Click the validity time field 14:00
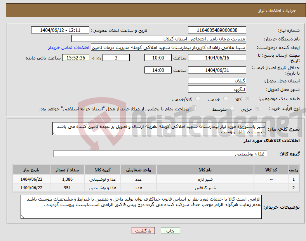 [x=158, y=70]
